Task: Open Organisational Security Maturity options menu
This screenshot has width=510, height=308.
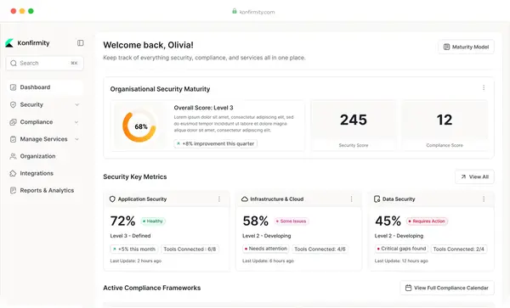Action: tap(484, 87)
